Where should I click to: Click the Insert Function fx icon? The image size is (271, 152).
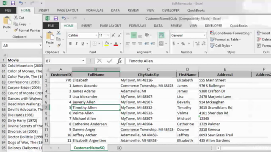[x=119, y=61]
